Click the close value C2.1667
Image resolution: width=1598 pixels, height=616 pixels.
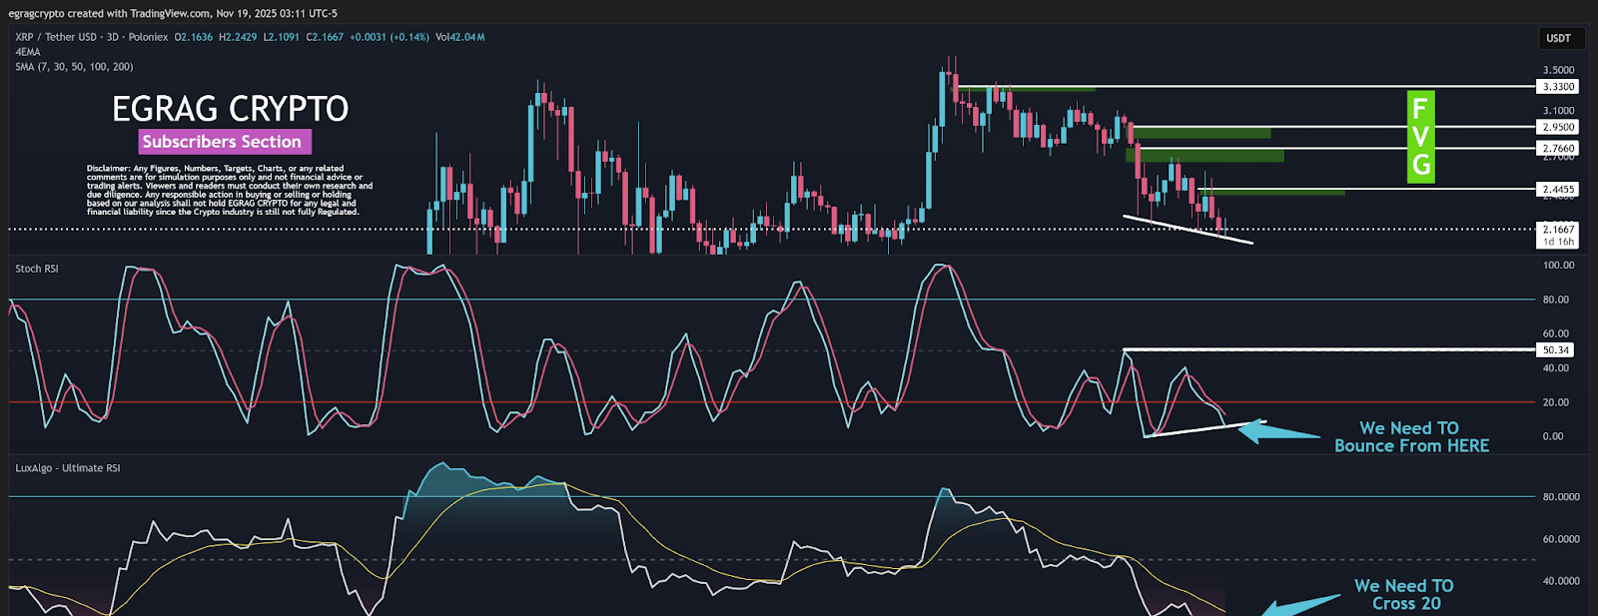point(325,37)
